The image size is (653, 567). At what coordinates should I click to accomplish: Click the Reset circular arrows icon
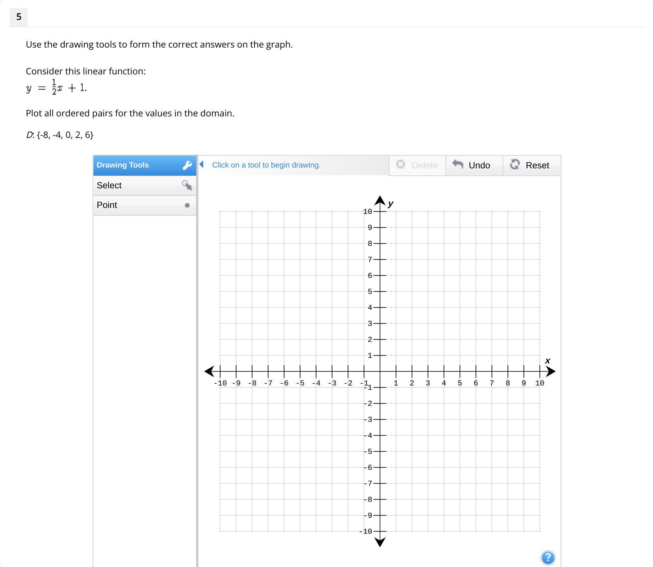pyautogui.click(x=515, y=164)
